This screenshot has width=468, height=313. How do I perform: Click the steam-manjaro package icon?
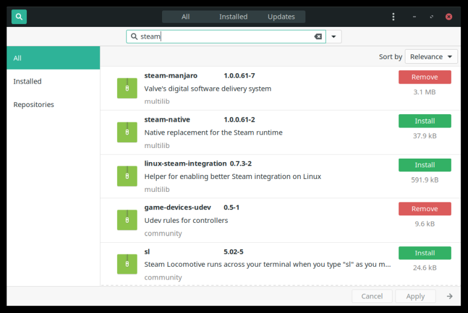point(127,88)
